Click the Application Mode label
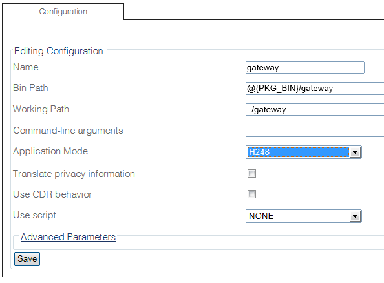384x283 pixels. 50,151
